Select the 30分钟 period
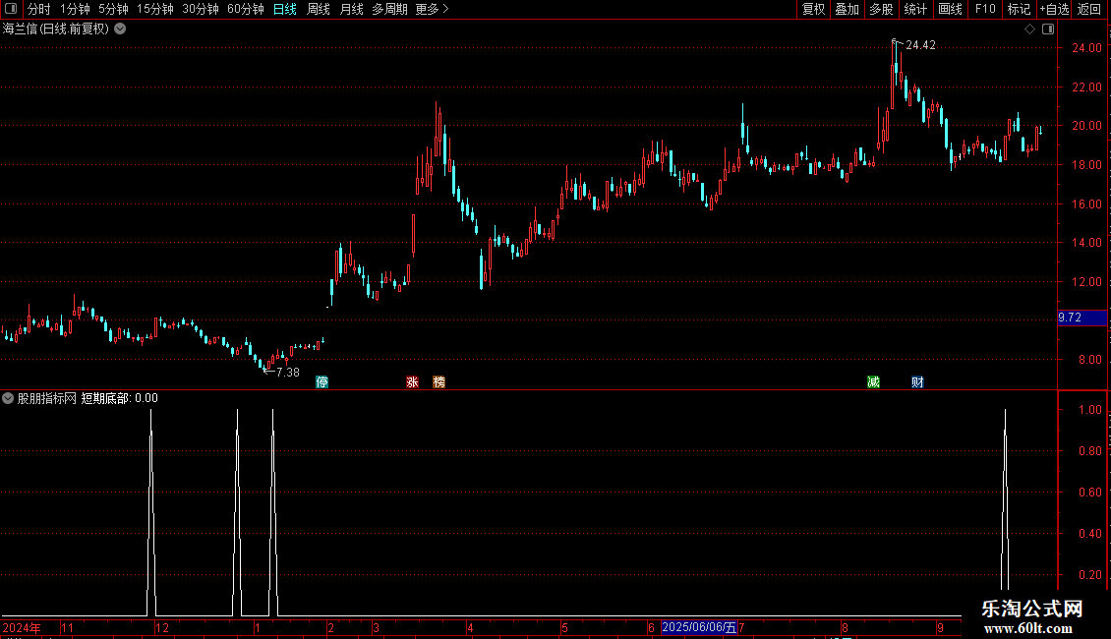Viewport: 1111px width, 639px height. (x=200, y=9)
